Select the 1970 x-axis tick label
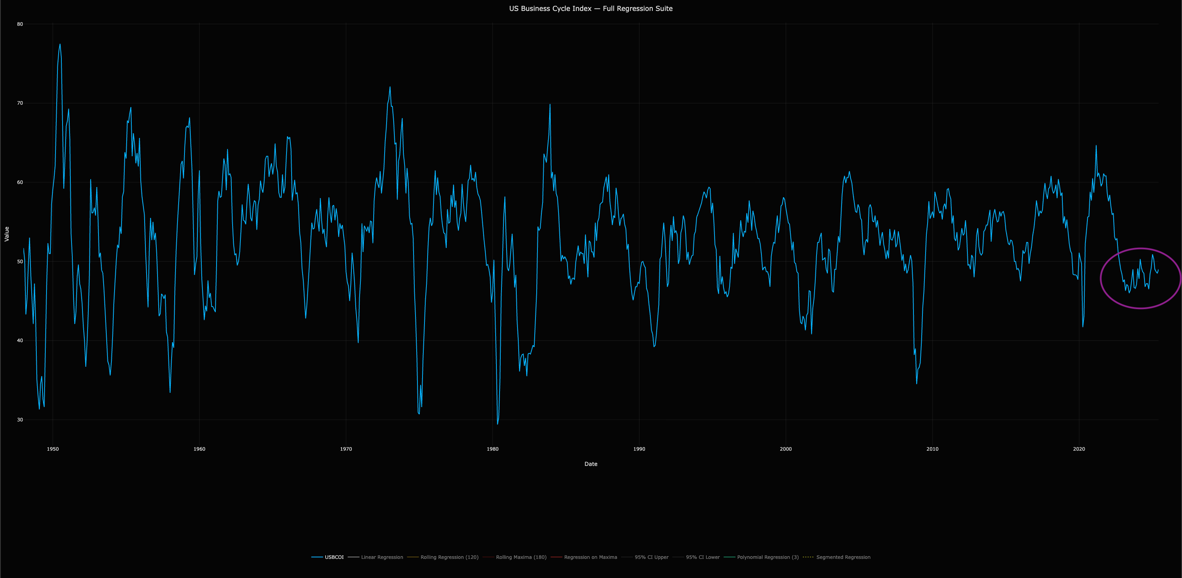The image size is (1182, 578). (x=346, y=449)
